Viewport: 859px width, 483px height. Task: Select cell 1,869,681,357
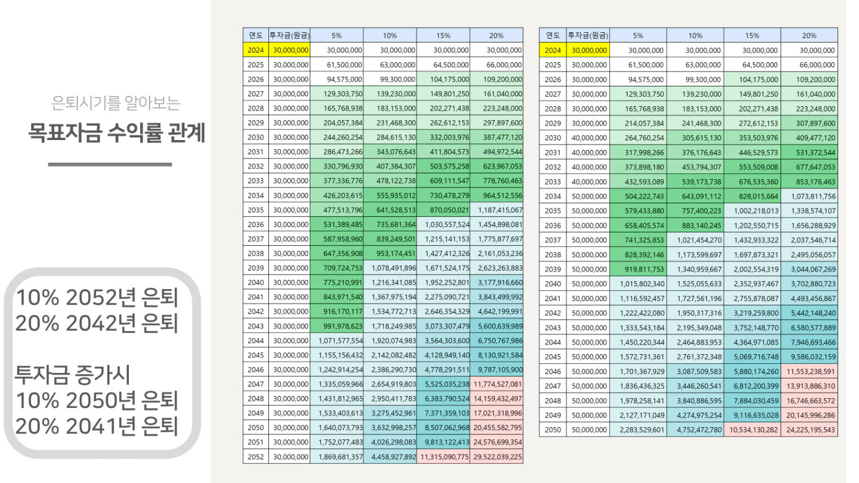coord(337,457)
